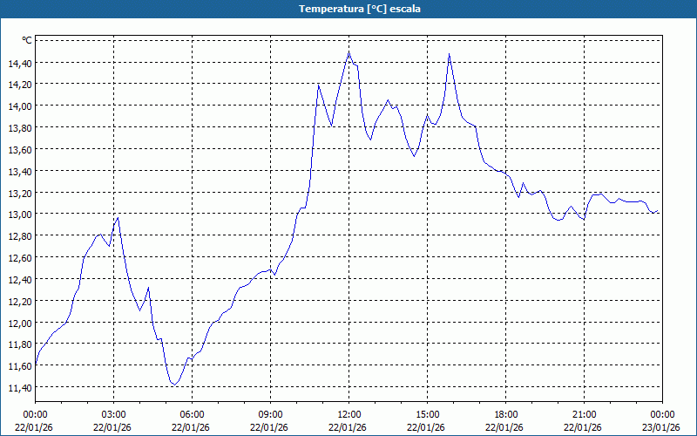This screenshot has width=697, height=436.
Task: Select the 06:00 x-axis time label
Action: [192, 414]
